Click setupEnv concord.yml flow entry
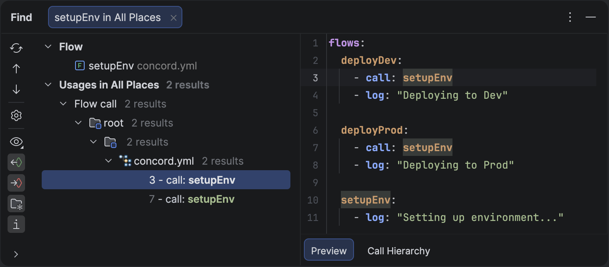This screenshot has height=267, width=609. (x=137, y=66)
